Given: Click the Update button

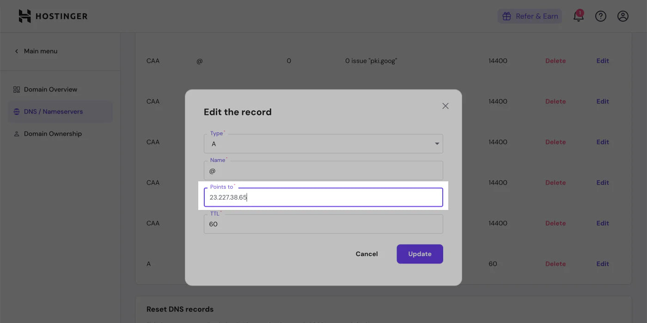Looking at the screenshot, I should pos(420,254).
